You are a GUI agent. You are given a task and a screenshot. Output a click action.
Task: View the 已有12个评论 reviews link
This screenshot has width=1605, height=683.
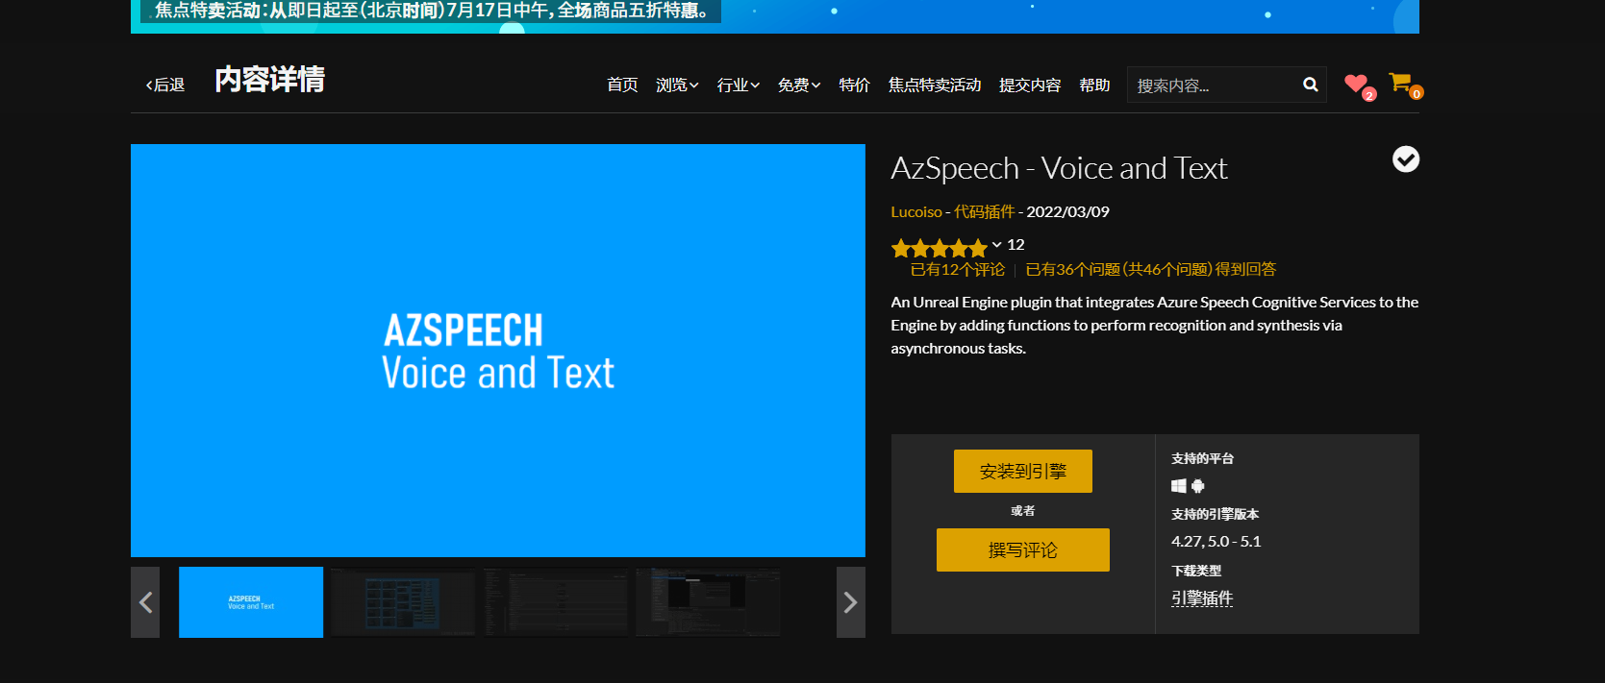958,270
